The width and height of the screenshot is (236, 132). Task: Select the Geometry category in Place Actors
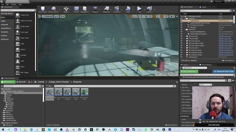point(4,32)
